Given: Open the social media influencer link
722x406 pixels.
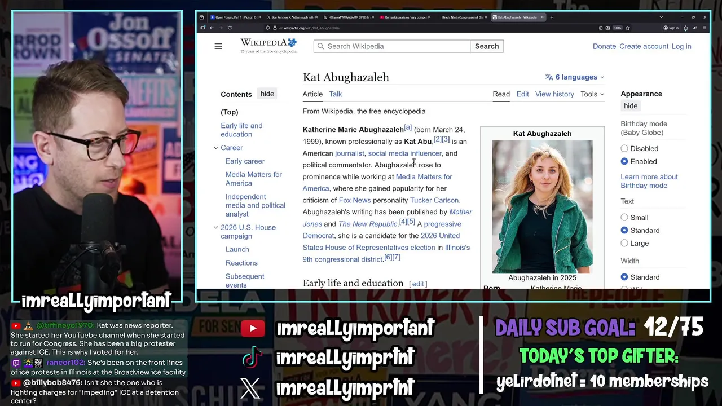Looking at the screenshot, I should click(x=404, y=153).
